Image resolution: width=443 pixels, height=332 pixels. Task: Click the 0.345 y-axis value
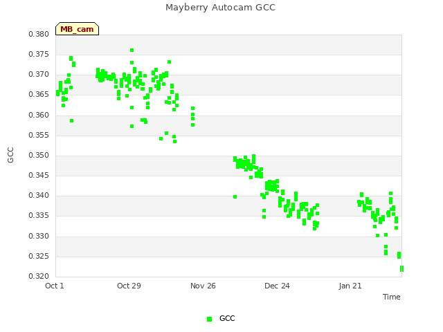39,175
